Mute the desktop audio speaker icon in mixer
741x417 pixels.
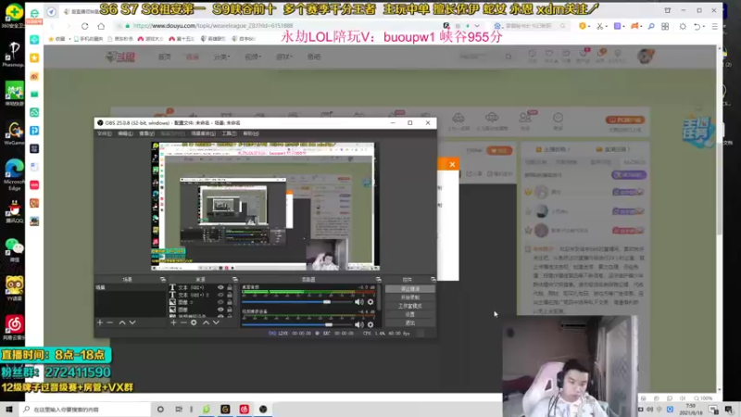(x=359, y=302)
